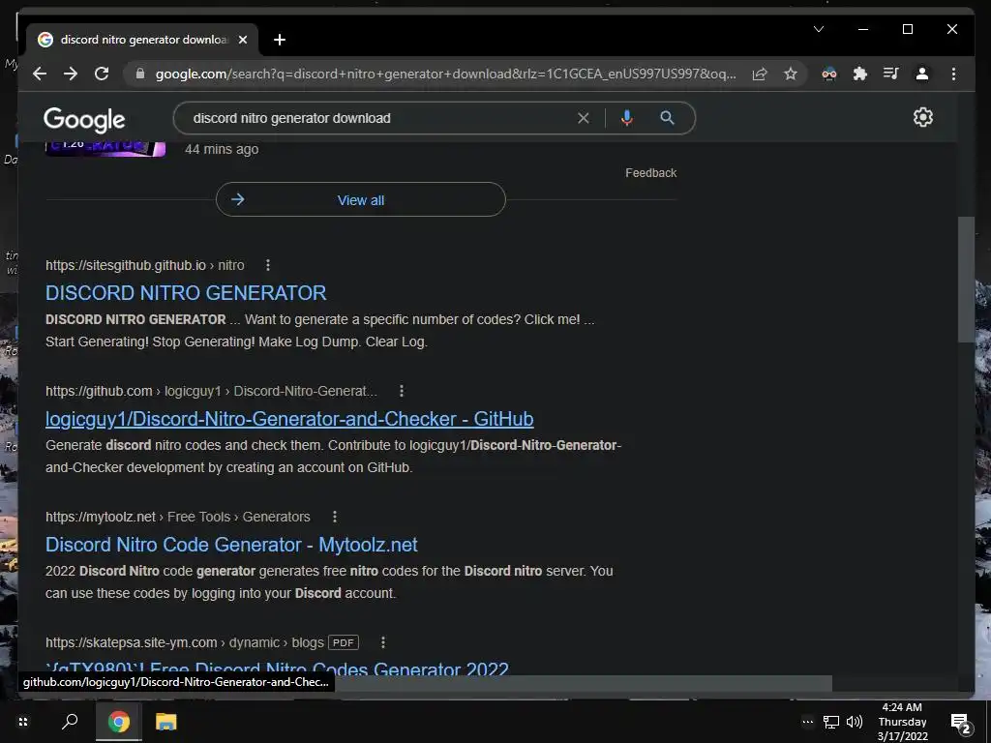Open more options for sitesgithub.github.io result

pos(268,265)
